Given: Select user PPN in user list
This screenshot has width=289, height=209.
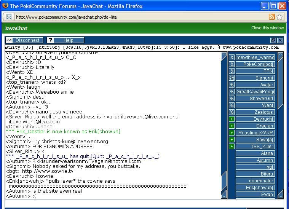Looking at the screenshot, I should (x=255, y=71).
